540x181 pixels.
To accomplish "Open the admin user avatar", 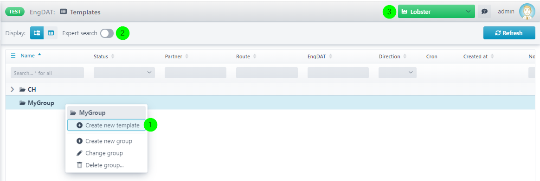I will tap(527, 11).
